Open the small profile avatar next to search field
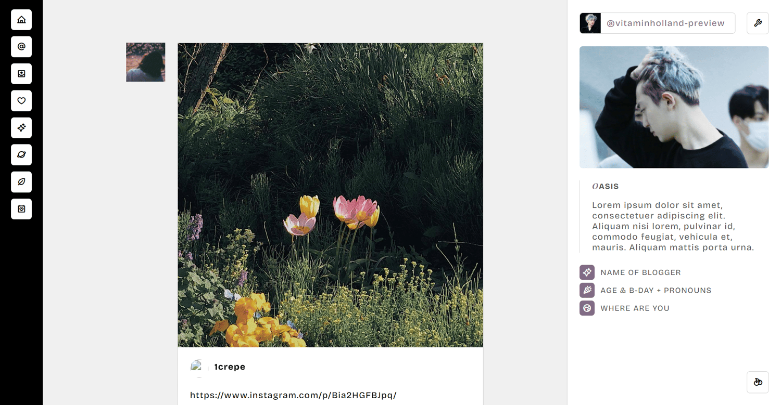This screenshot has width=781, height=405. tap(590, 23)
